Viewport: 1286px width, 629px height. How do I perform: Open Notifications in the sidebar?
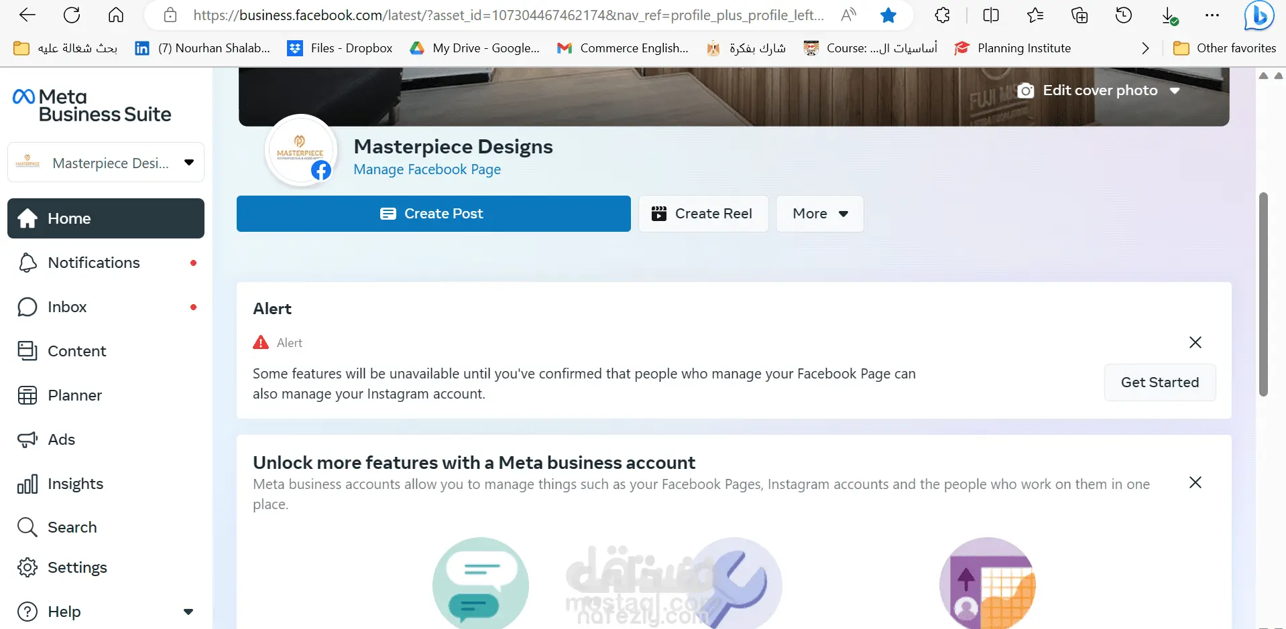click(94, 263)
